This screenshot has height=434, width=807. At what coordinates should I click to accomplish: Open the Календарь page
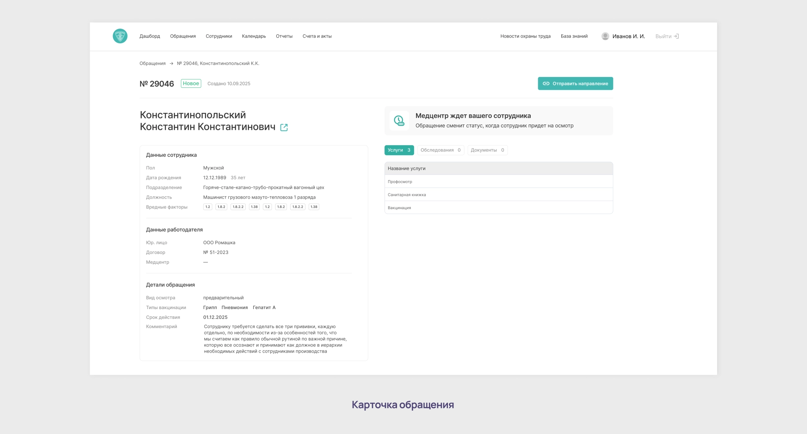click(x=254, y=36)
